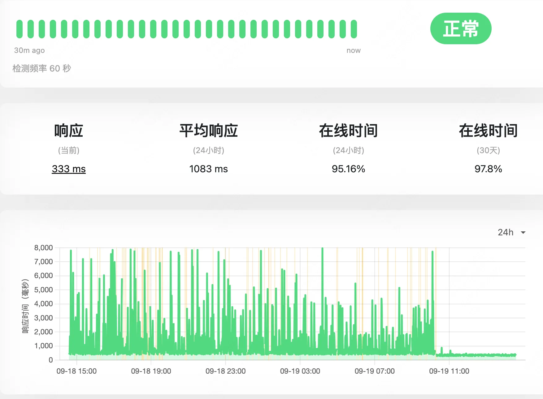Click the 30m ago label

click(x=29, y=50)
